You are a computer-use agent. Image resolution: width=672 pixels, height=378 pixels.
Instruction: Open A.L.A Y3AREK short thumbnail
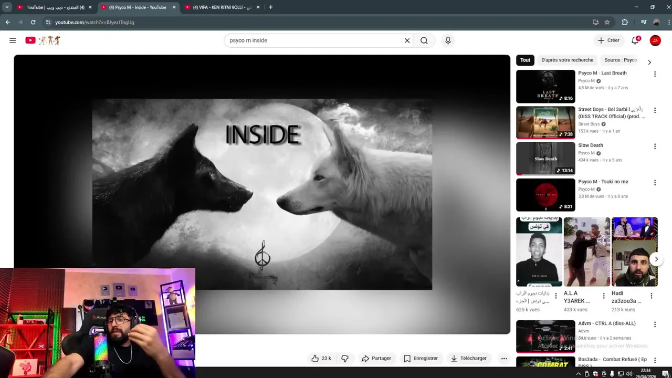587,252
